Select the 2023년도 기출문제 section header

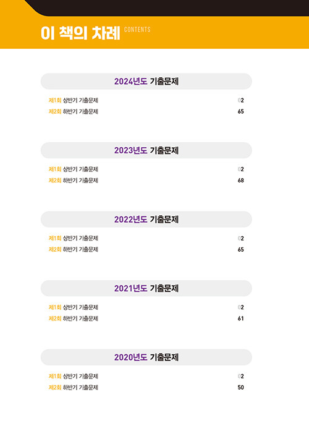[x=146, y=150]
